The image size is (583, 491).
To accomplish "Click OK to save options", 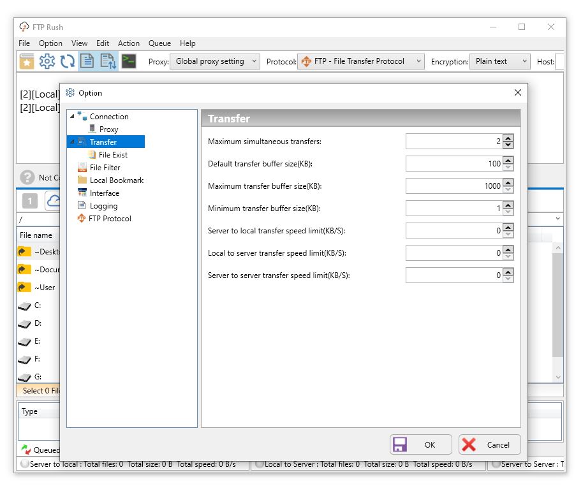I will [x=420, y=445].
